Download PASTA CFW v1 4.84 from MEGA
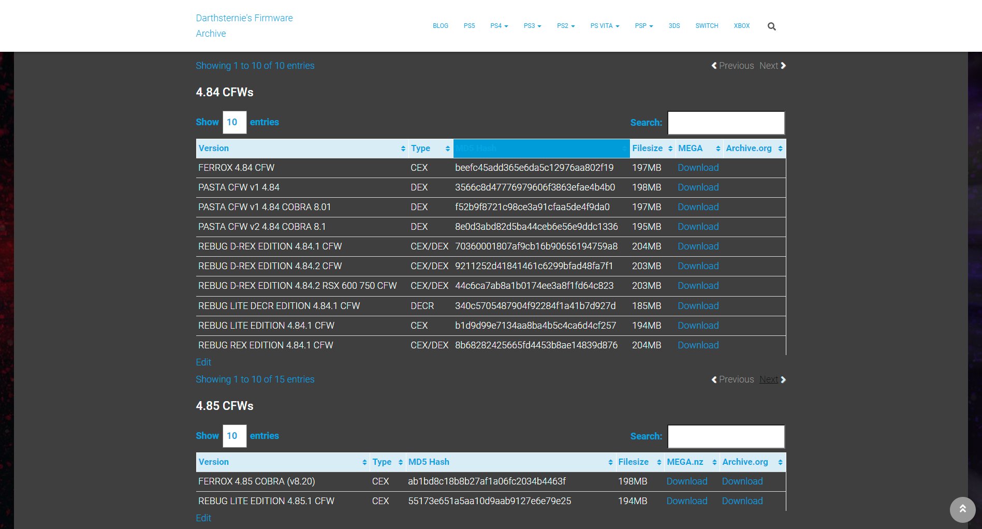 click(698, 187)
